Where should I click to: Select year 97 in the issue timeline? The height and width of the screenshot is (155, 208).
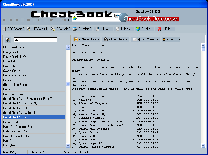click(5, 20)
